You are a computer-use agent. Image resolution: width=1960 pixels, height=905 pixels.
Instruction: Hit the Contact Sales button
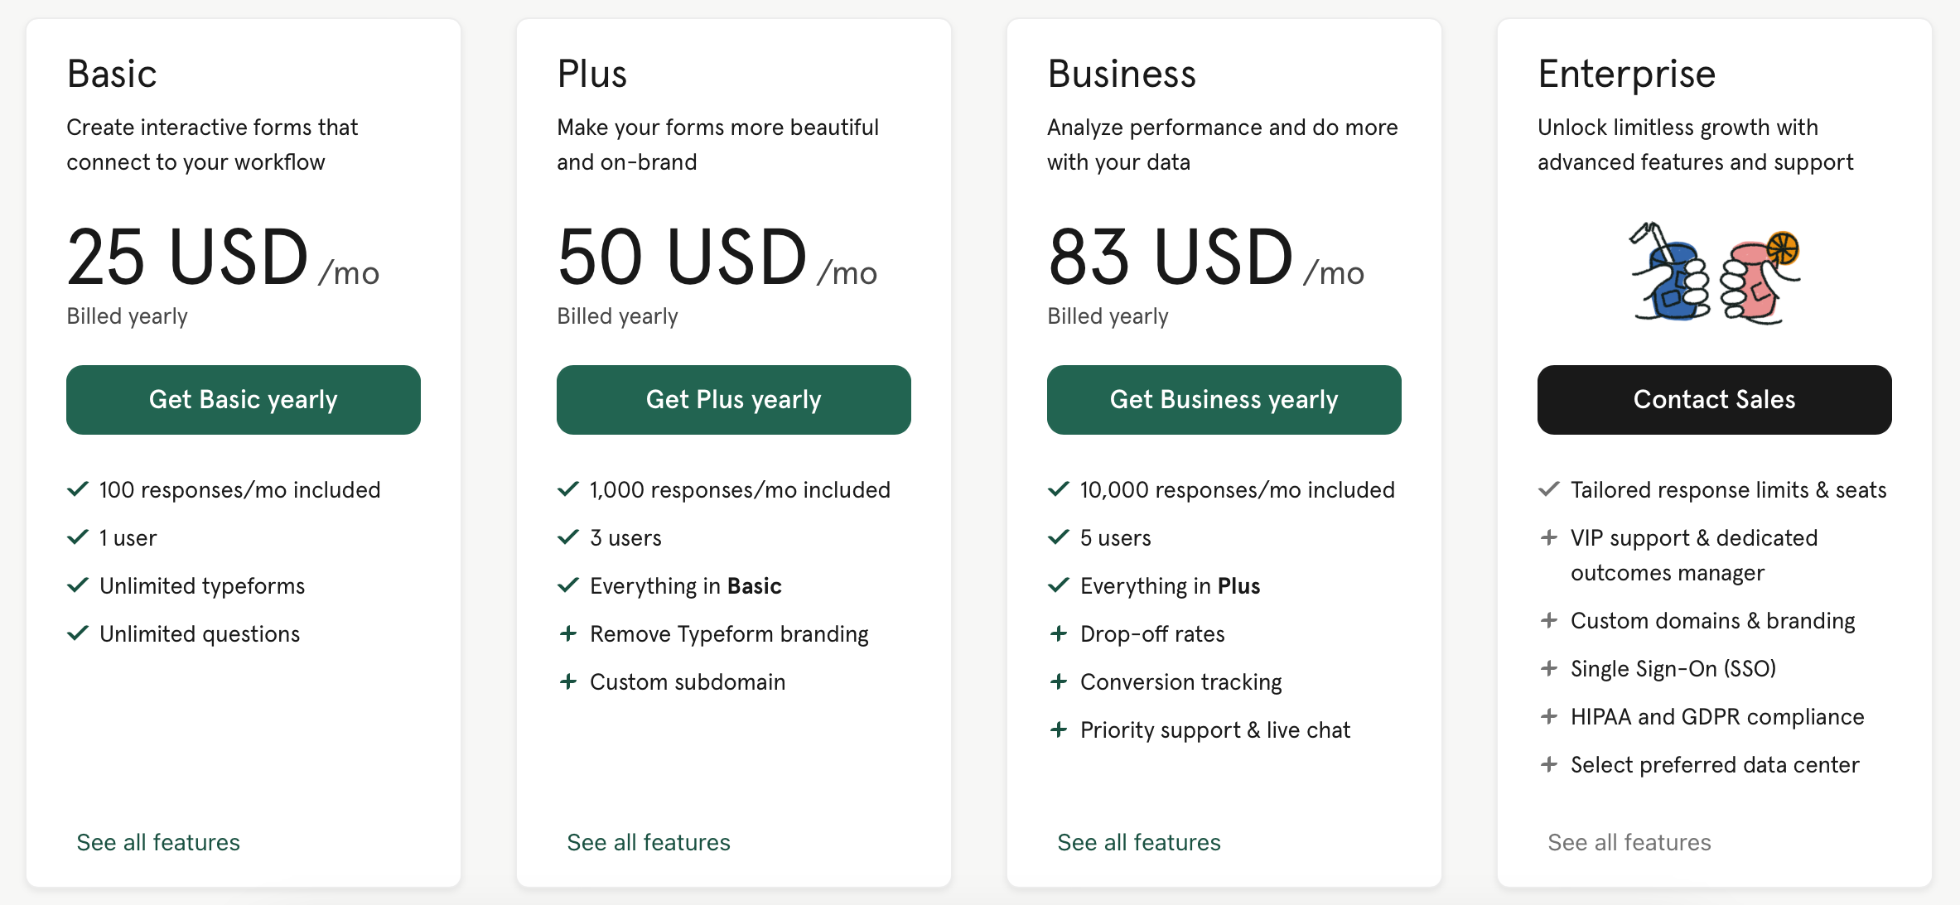click(x=1714, y=400)
